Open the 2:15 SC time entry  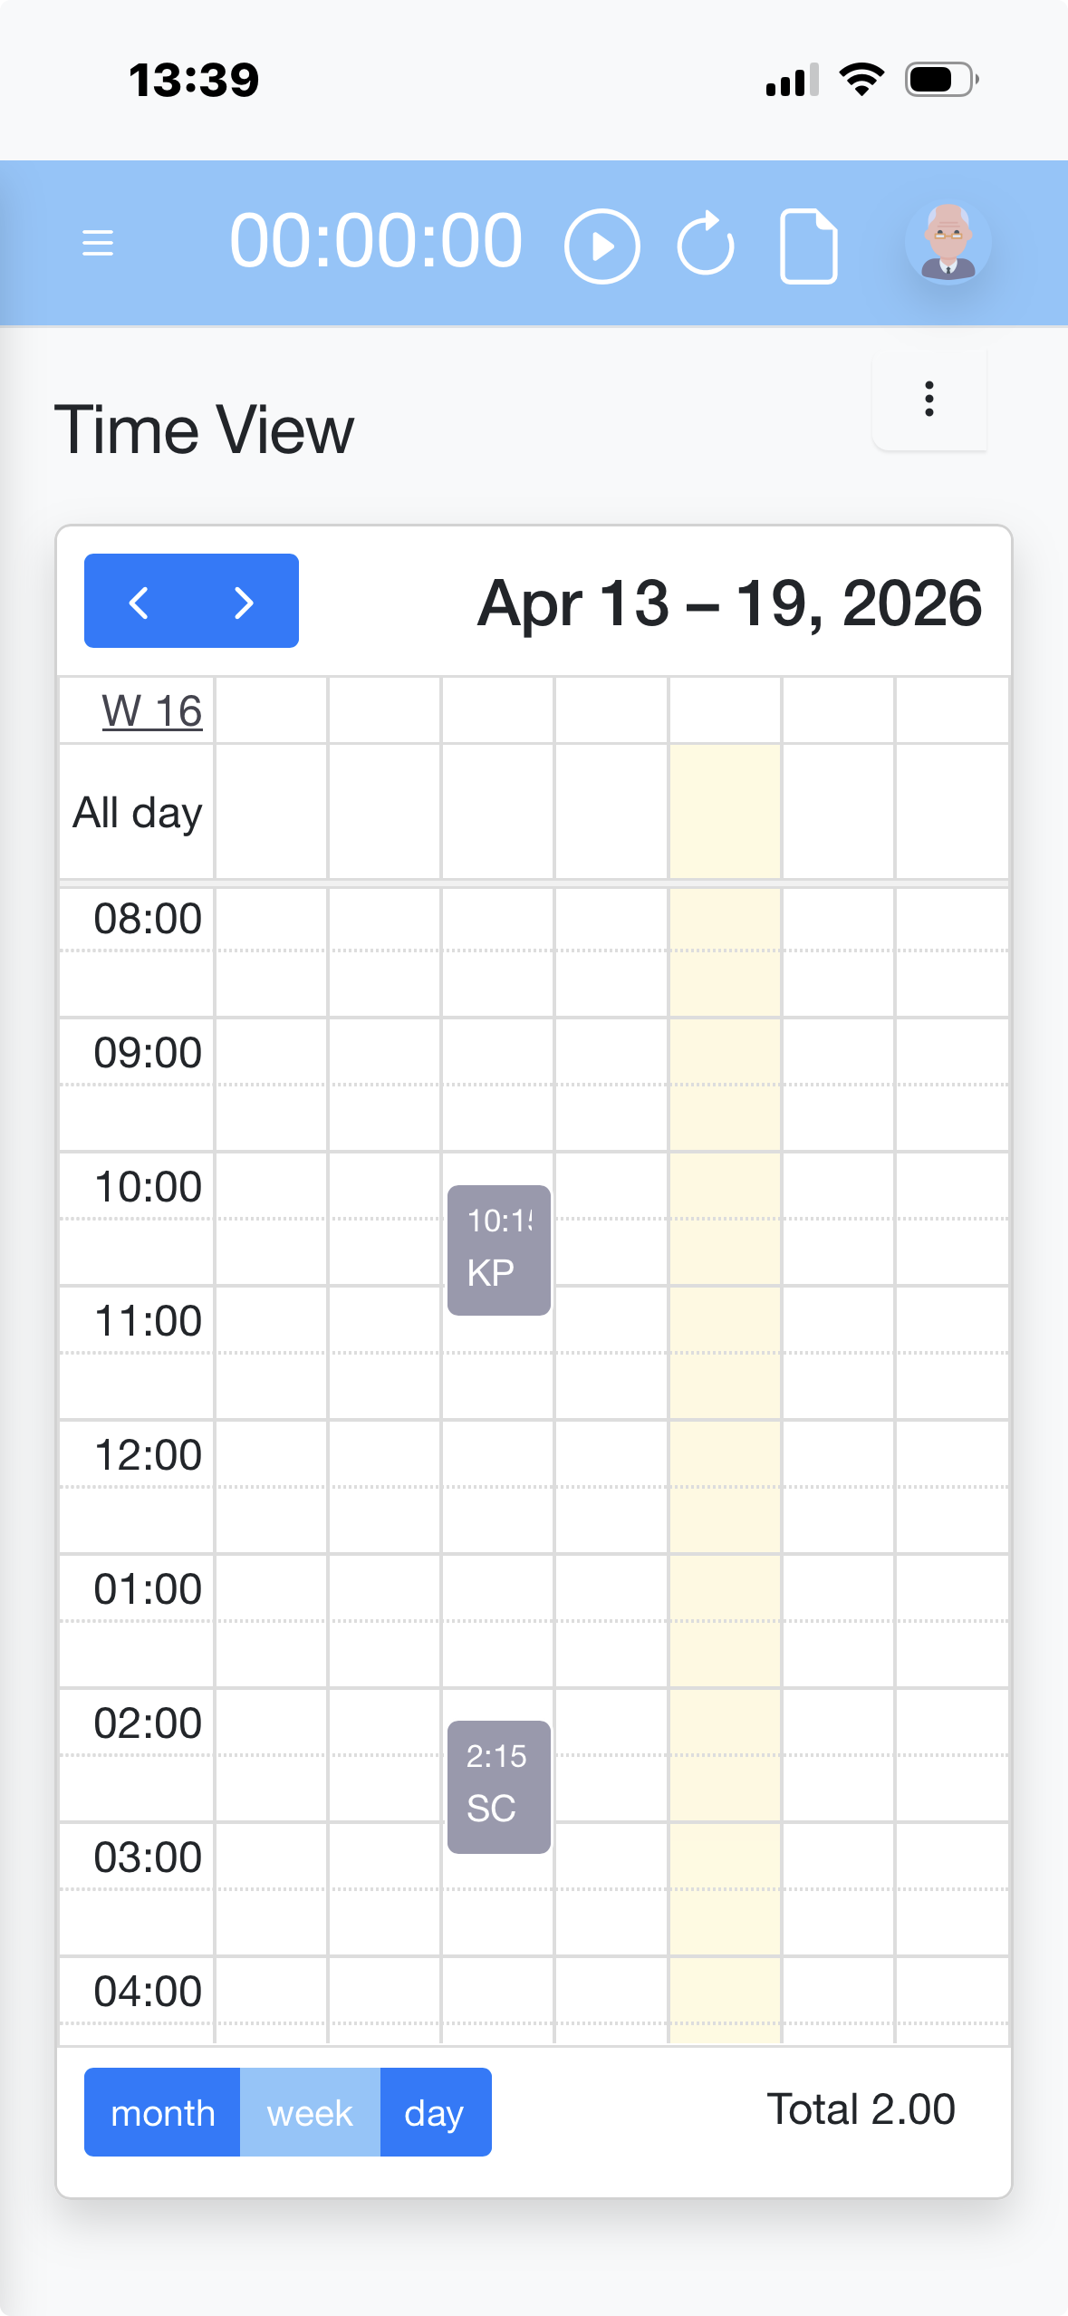pos(499,1786)
